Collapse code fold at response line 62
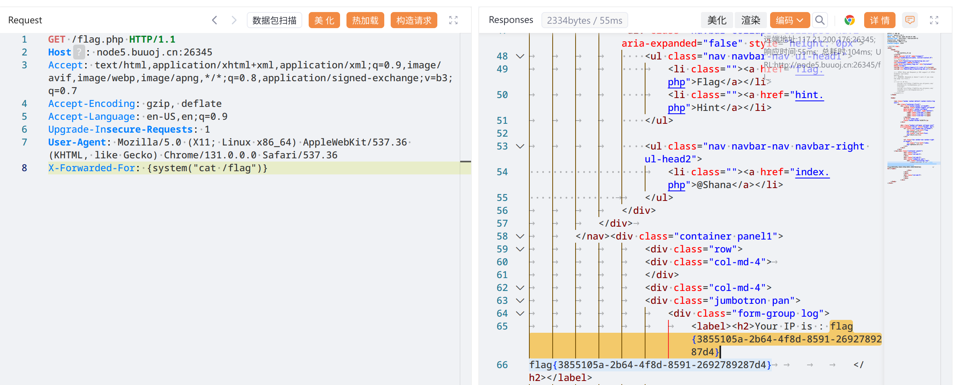Viewport: 955px width, 385px height. point(520,288)
